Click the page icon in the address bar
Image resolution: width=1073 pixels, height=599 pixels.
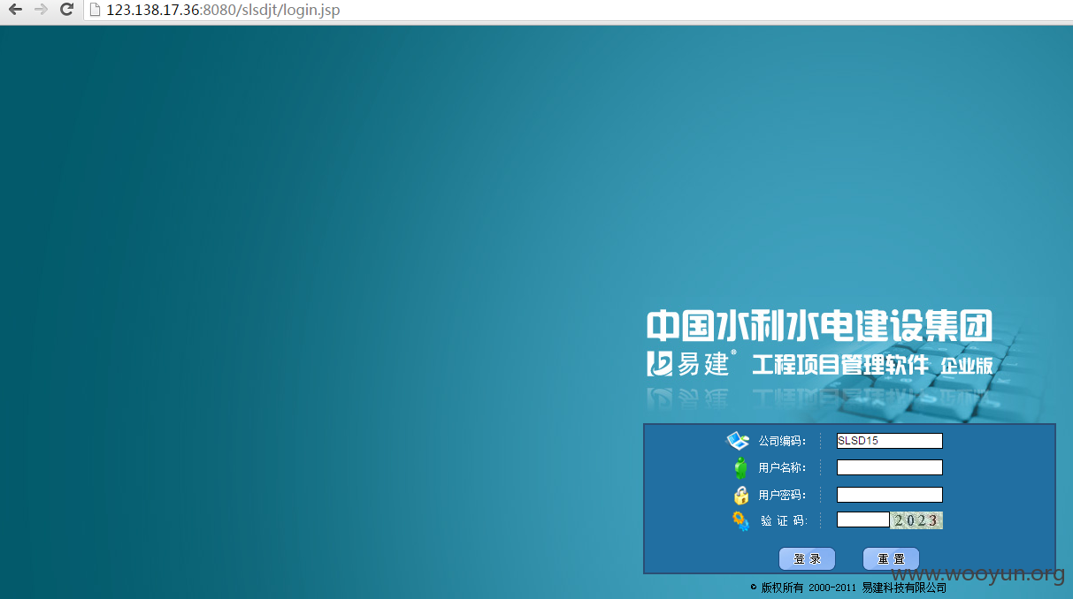(x=95, y=11)
